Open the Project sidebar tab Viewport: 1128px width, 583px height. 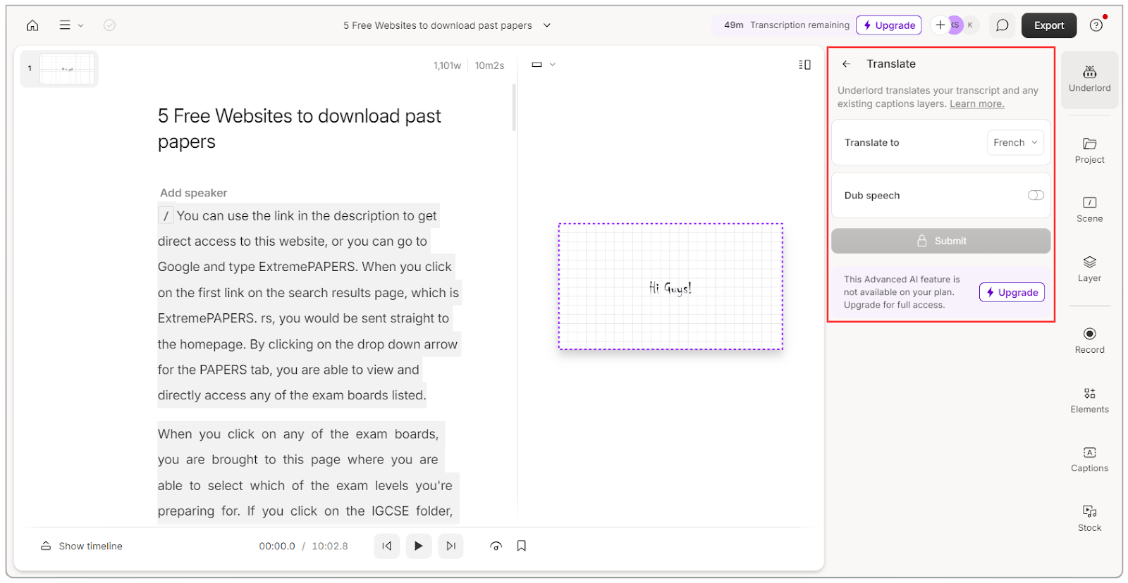pos(1089,151)
